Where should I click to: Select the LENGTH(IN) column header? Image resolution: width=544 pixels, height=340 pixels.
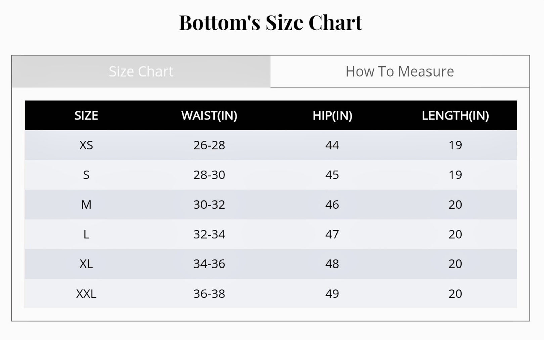pos(455,116)
